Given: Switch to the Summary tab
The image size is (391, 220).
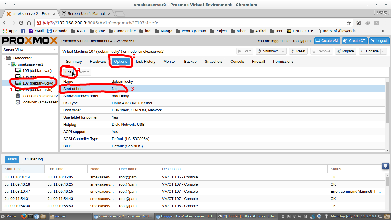Looking at the screenshot, I should click(x=74, y=62).
